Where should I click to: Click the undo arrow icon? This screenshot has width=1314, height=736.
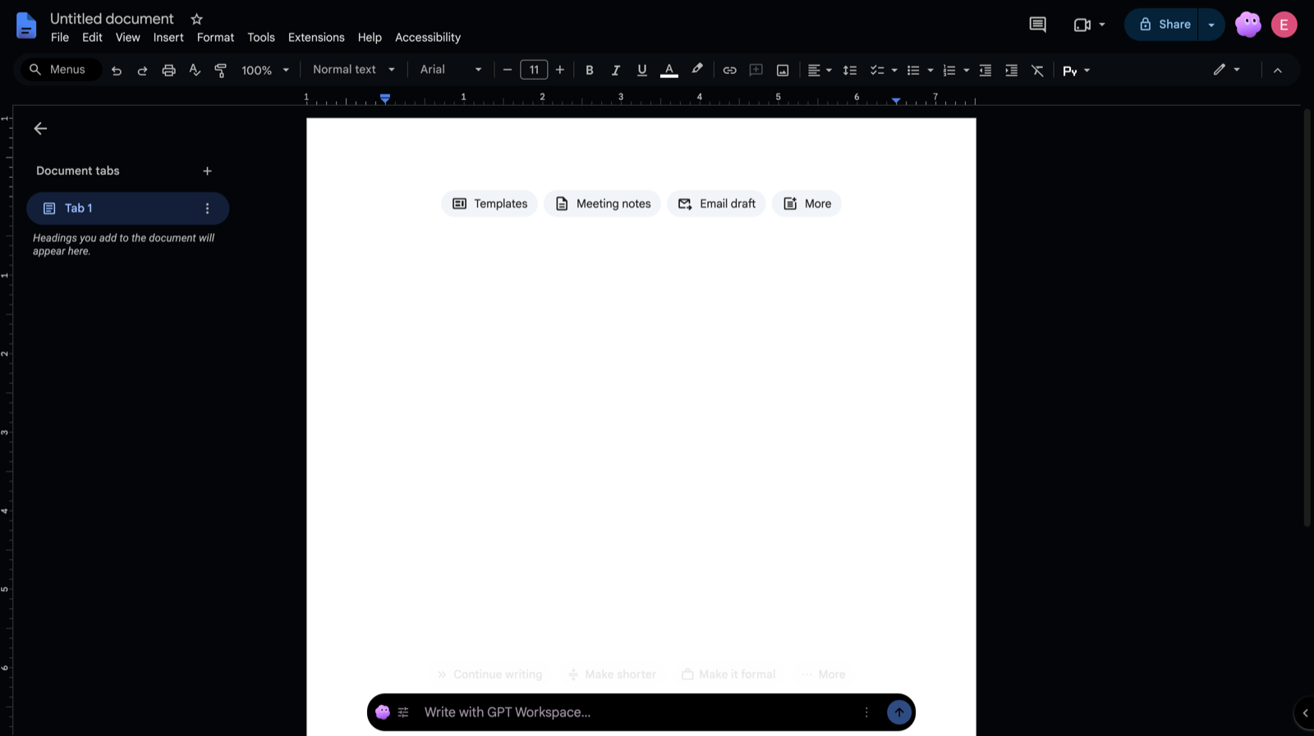point(117,71)
